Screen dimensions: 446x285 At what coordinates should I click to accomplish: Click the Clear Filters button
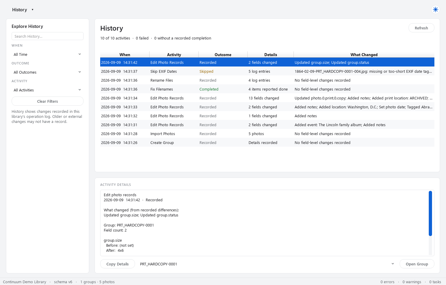click(48, 101)
